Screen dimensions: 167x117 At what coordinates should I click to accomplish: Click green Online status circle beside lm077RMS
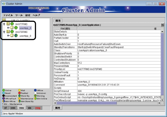[x=12, y=24]
